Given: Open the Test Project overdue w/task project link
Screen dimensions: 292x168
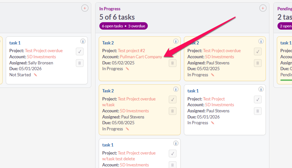Looking at the screenshot, I should click(x=129, y=102).
